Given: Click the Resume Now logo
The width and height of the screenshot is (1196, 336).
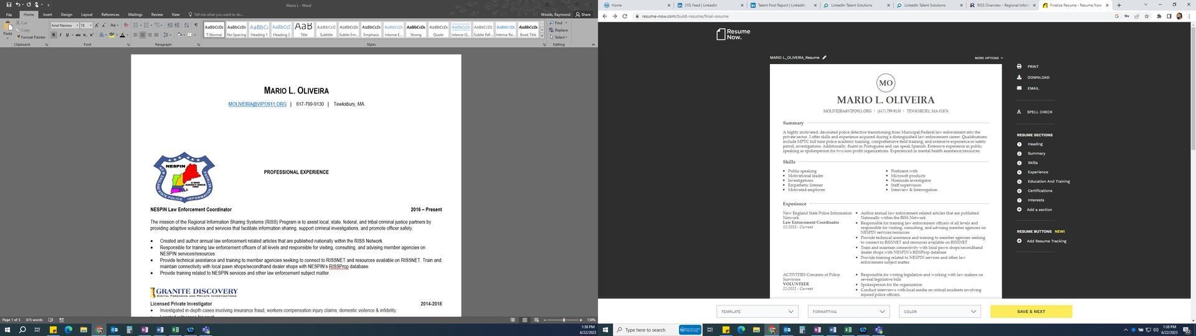Looking at the screenshot, I should (x=733, y=34).
